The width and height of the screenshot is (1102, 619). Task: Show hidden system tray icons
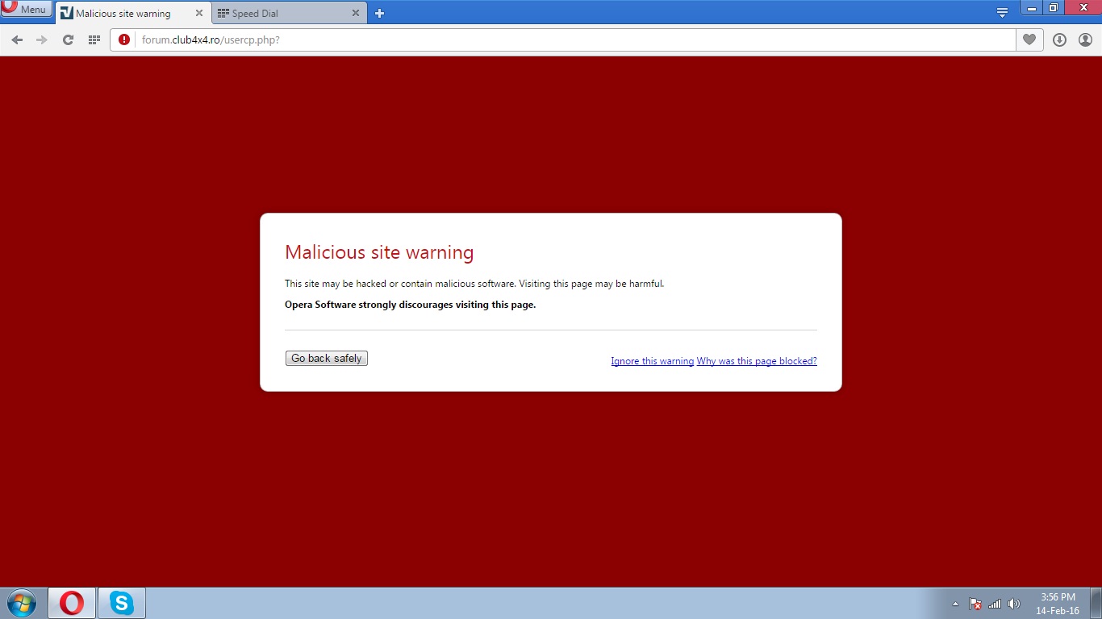[x=955, y=604]
